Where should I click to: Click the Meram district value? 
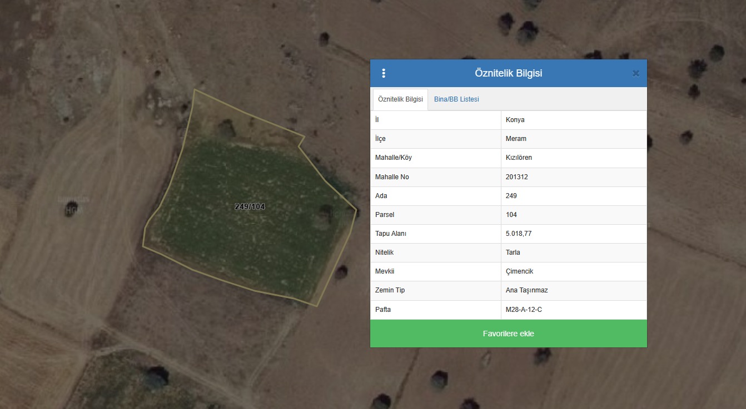coord(516,139)
